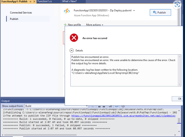Switch to the Function1.cs tab
The height and width of the screenshot is (137, 185).
(x=45, y=2)
